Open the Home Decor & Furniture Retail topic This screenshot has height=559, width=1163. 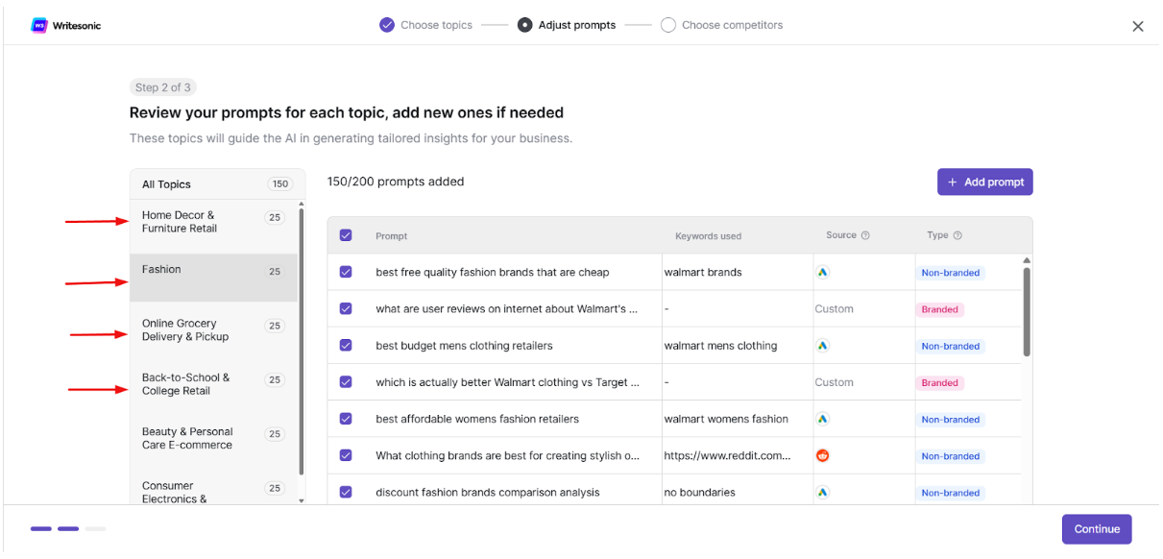pyautogui.click(x=213, y=227)
